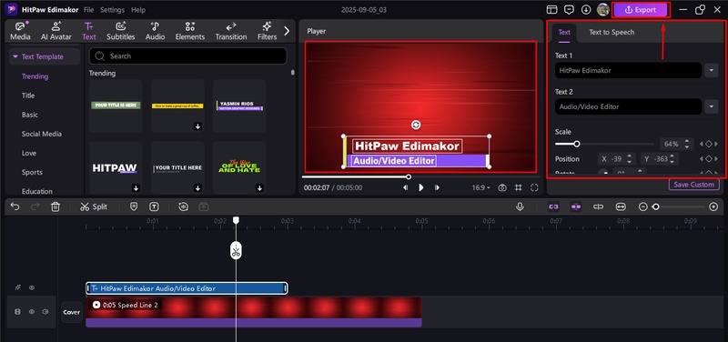Select the Title category

click(x=28, y=96)
